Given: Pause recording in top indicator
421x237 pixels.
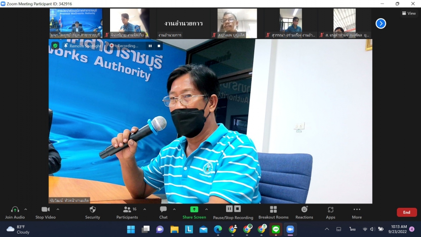Looking at the screenshot, I should pyautogui.click(x=150, y=46).
